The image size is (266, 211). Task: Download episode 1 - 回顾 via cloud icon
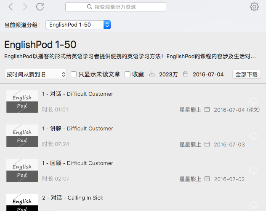coord(253,170)
